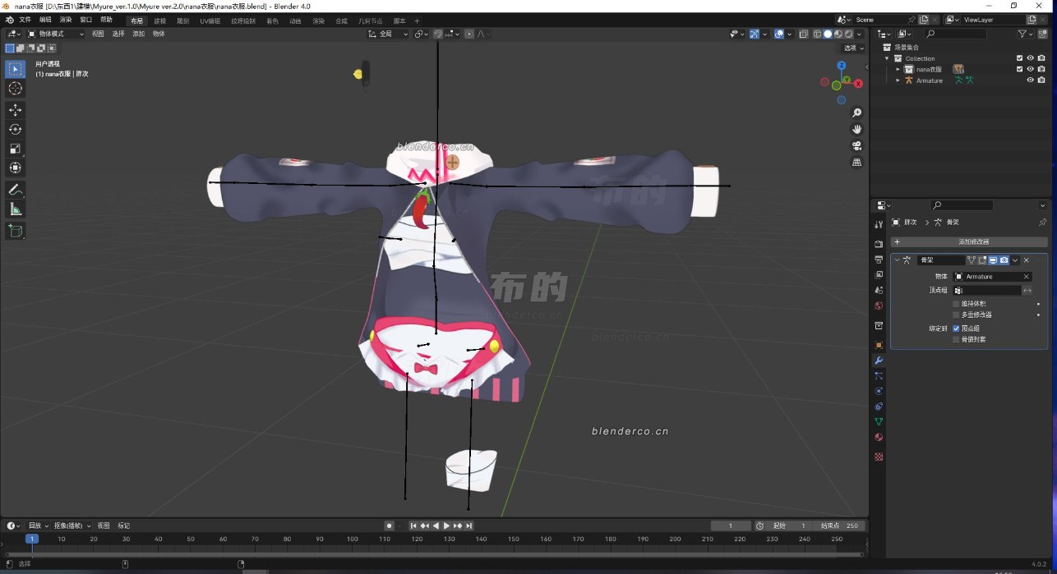The height and width of the screenshot is (574, 1057).
Task: Open the Physics properties tab
Action: [x=879, y=391]
